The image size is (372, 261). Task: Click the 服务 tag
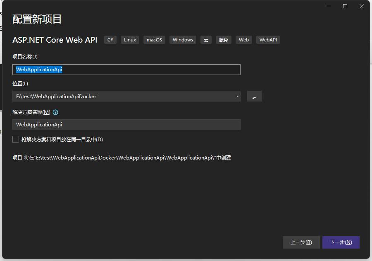(x=224, y=40)
